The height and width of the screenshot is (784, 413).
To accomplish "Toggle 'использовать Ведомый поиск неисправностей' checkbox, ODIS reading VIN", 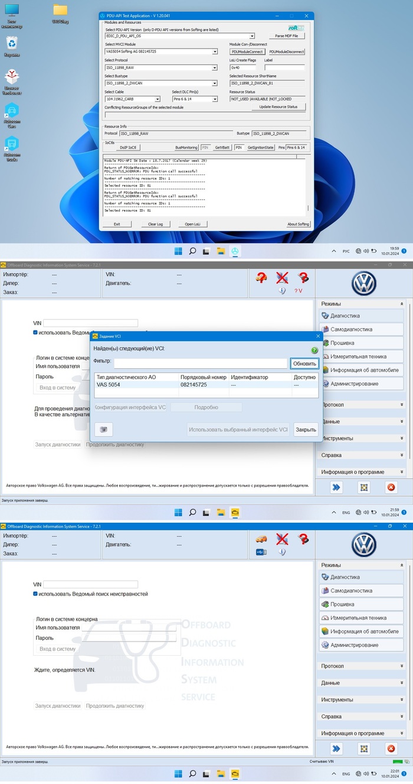I will 36,594.
